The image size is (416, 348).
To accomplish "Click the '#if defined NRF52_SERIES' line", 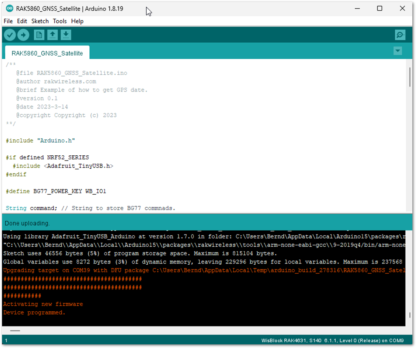I will point(47,157).
